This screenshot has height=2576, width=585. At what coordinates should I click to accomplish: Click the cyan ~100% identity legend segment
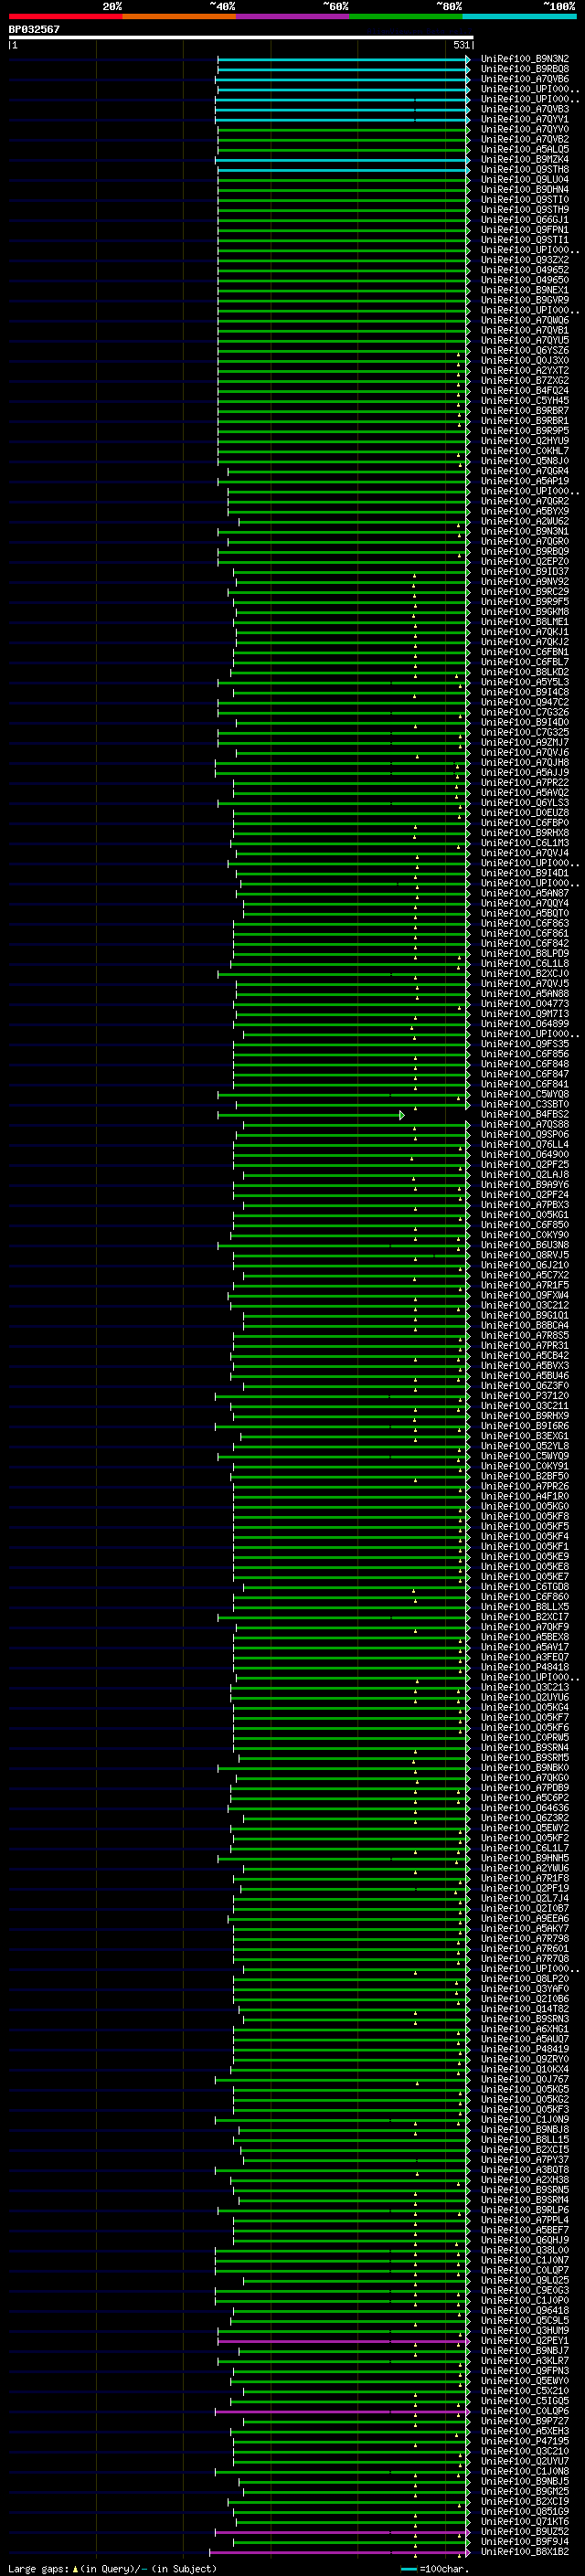pyautogui.click(x=519, y=16)
